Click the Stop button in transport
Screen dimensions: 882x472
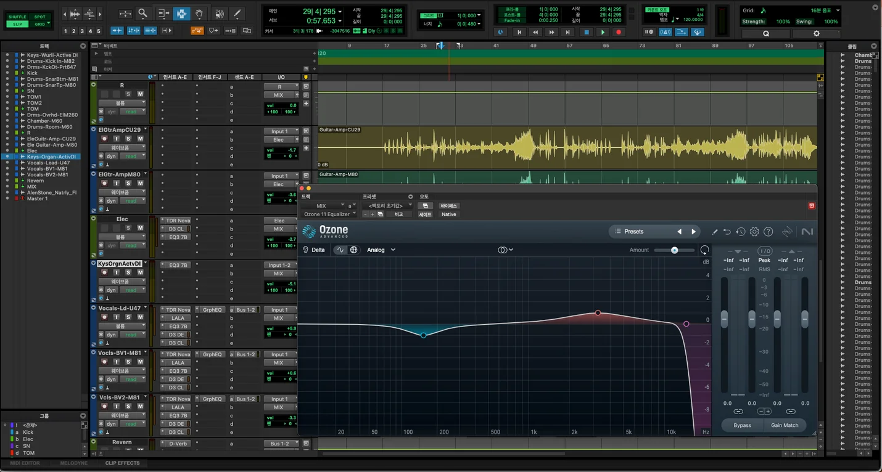587,32
